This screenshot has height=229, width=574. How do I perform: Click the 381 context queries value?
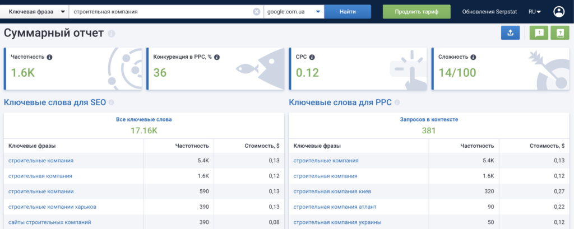429,130
